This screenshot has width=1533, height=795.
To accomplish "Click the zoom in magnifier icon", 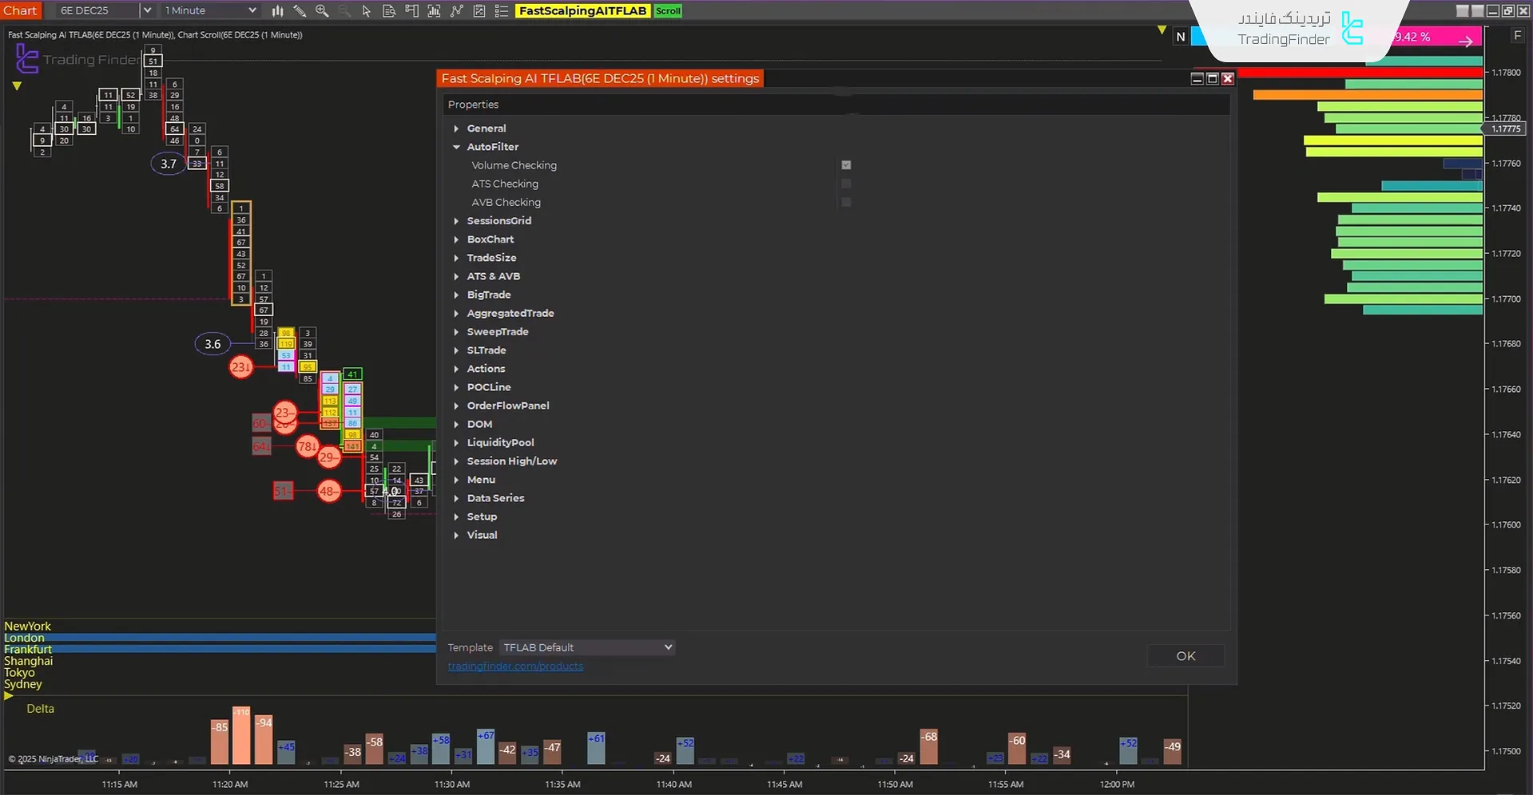I will pos(322,10).
